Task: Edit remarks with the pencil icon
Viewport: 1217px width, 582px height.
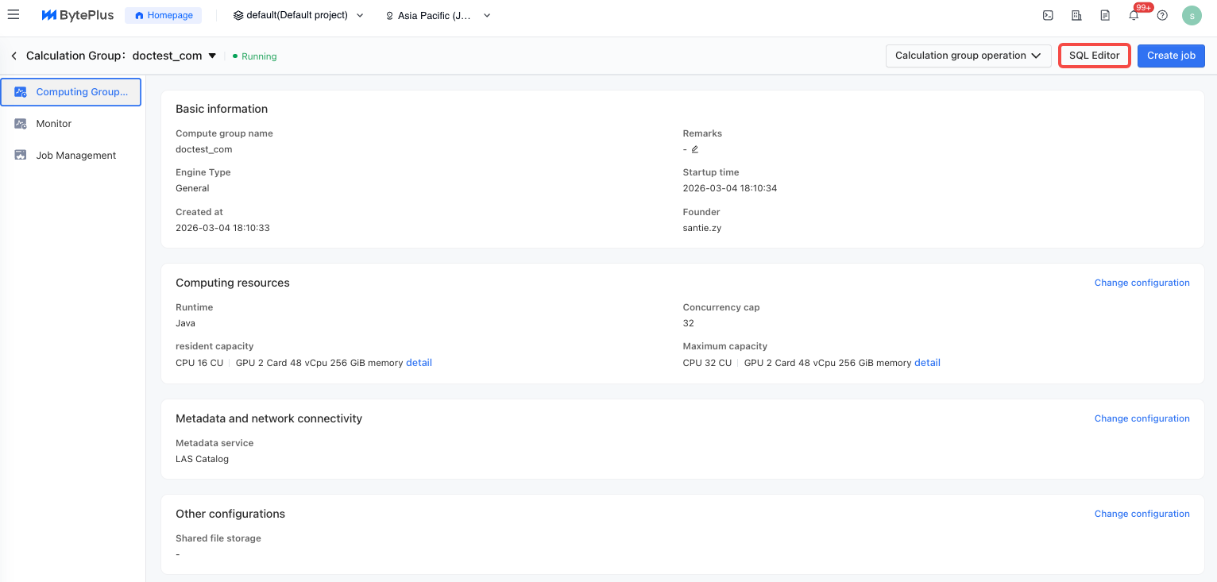Action: (x=695, y=149)
